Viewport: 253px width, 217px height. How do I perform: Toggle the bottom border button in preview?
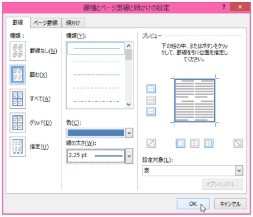[x=151, y=112]
